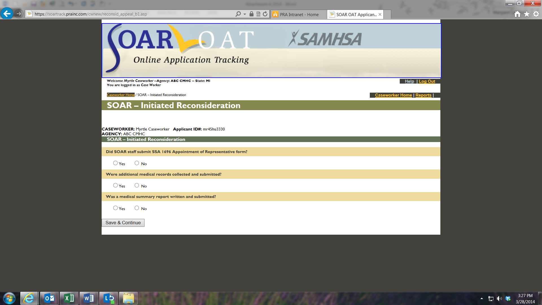Close the SOAR OAT Applicant tab
Viewport: 542px width, 305px height.
(x=380, y=14)
